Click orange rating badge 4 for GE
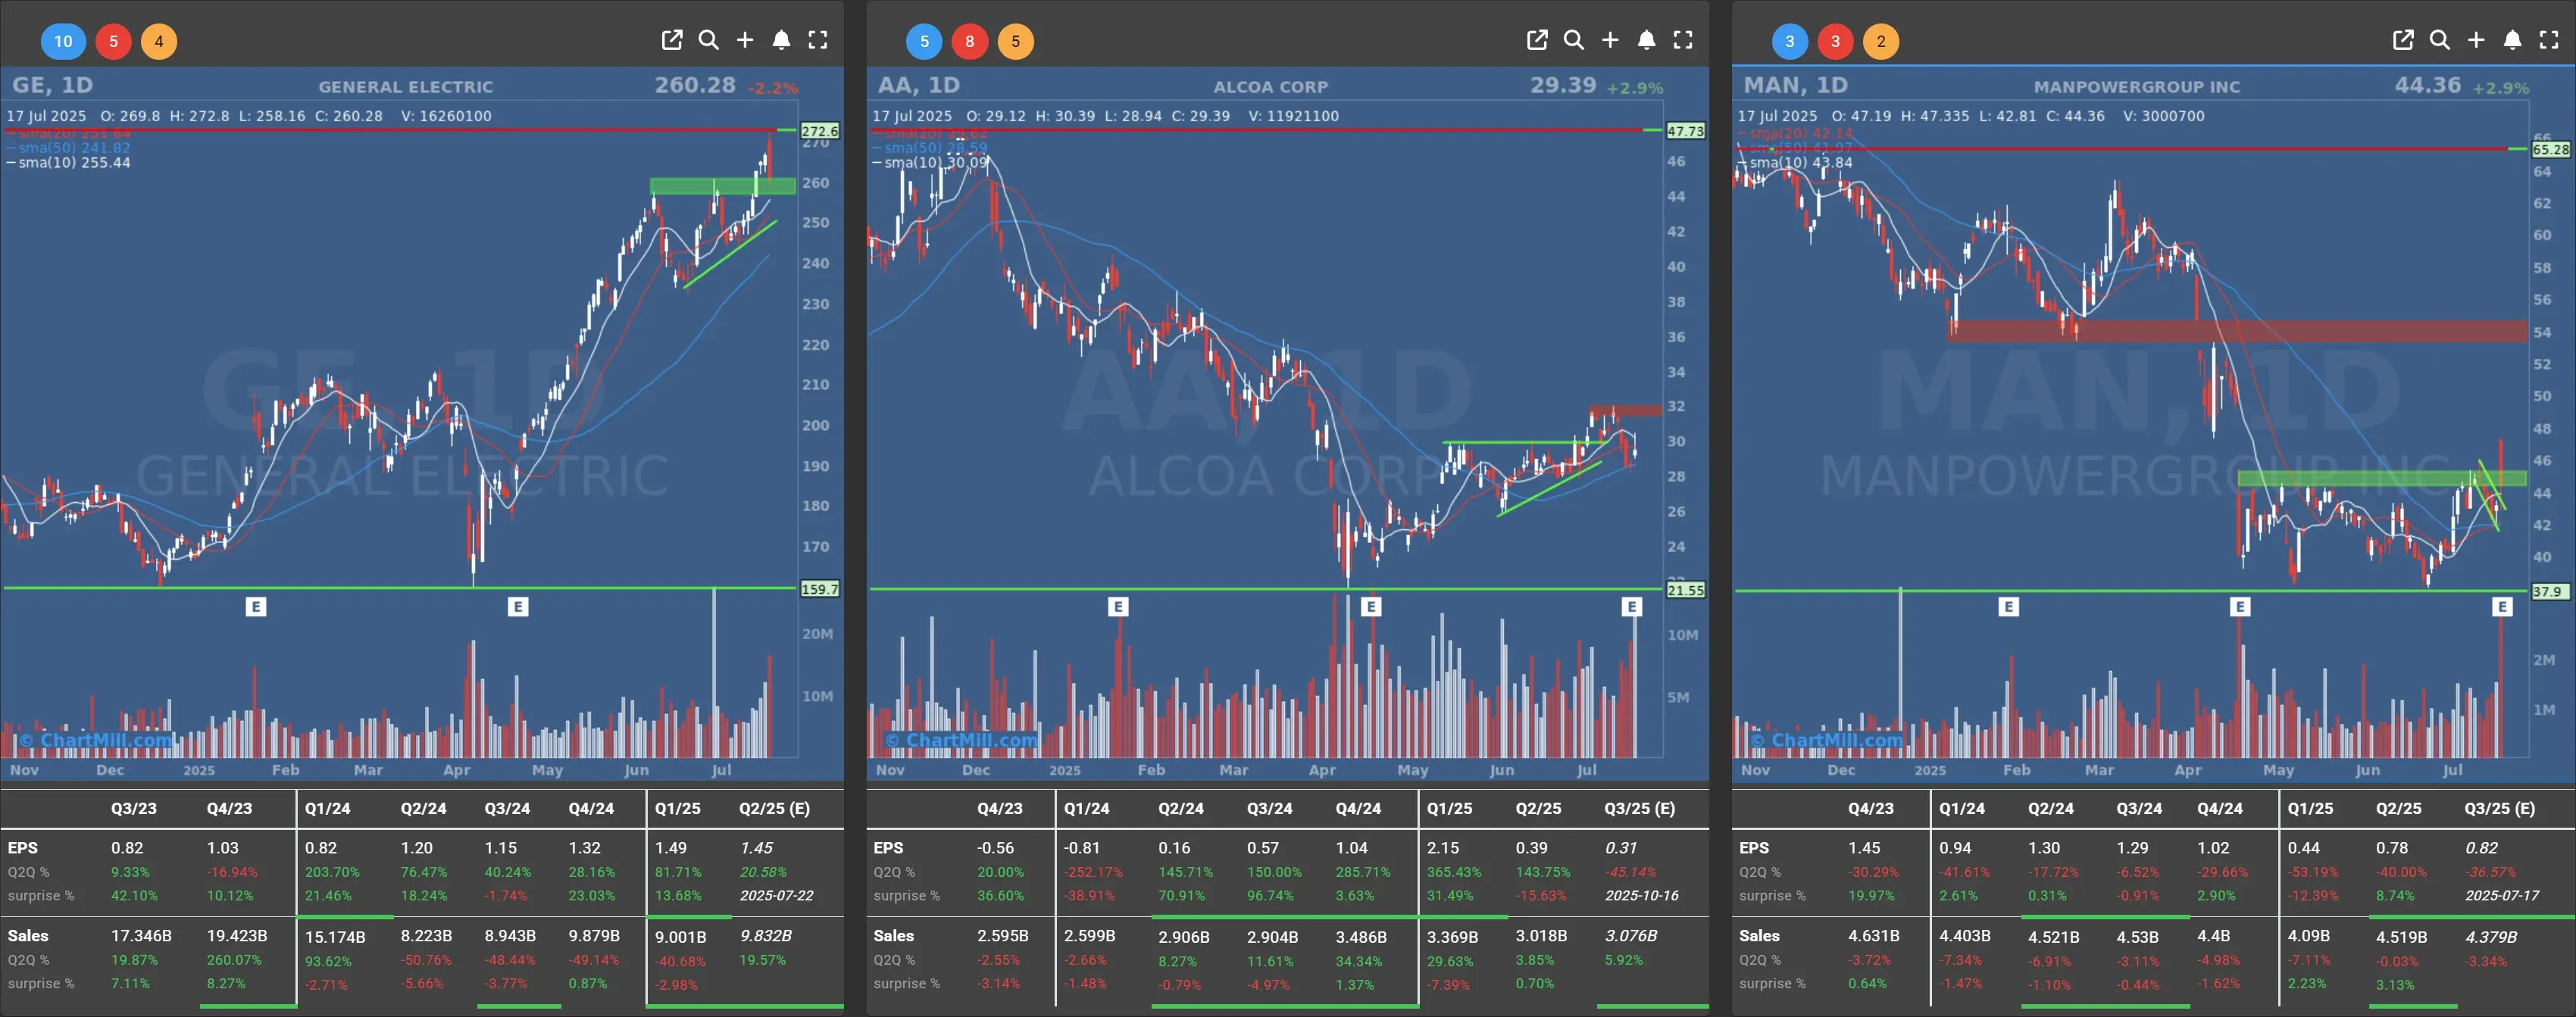The height and width of the screenshot is (1017, 2576). tap(159, 41)
